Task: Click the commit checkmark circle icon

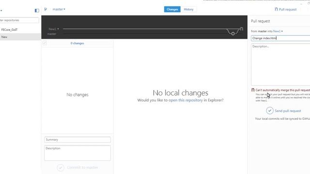Action: click(x=61, y=168)
